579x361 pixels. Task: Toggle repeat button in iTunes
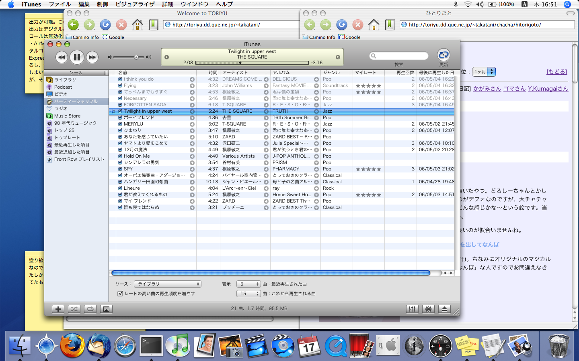click(90, 309)
